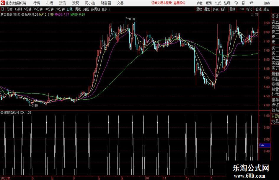This screenshot has width=279, height=180.
Task: Click 证券交易未登录 login link
Action: point(161,3)
